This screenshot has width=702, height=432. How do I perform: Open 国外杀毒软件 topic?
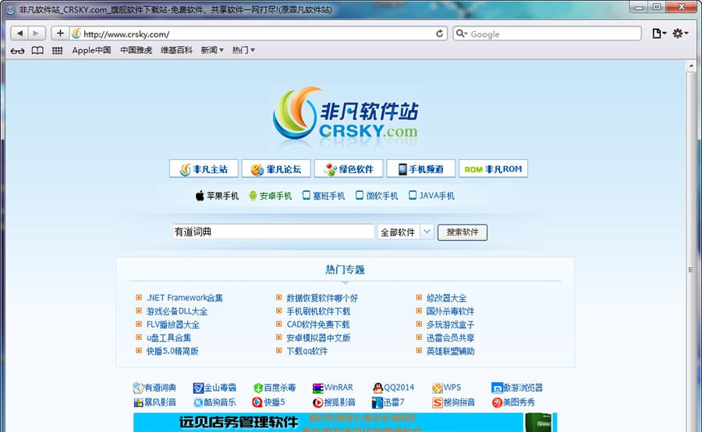(450, 311)
